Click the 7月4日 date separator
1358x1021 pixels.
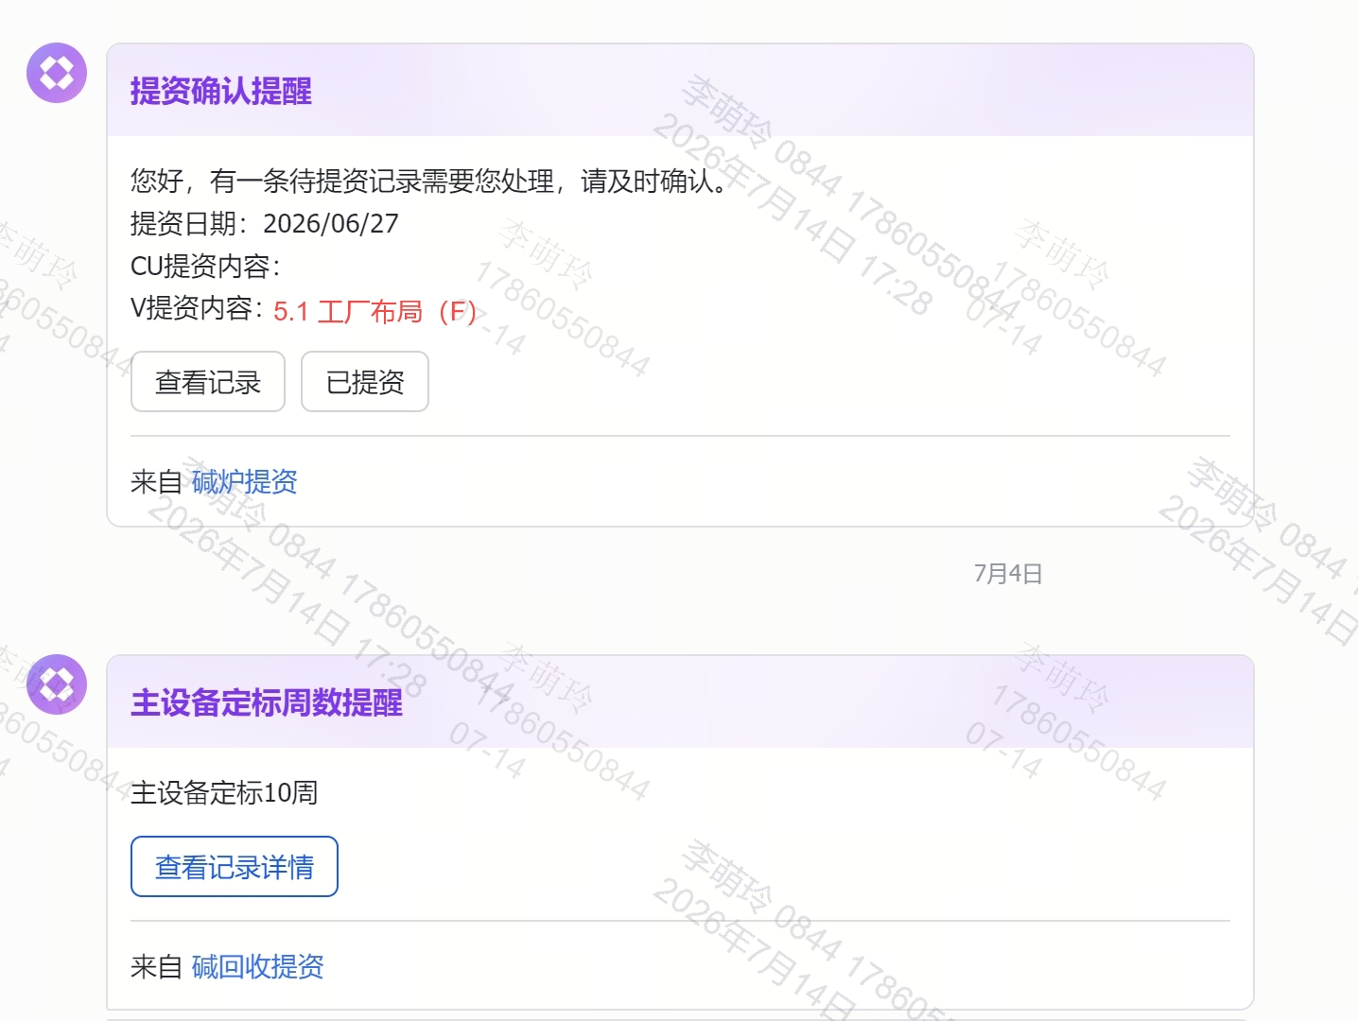1008,574
